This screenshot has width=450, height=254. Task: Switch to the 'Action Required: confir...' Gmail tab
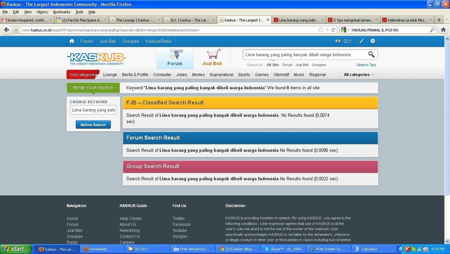[27, 20]
